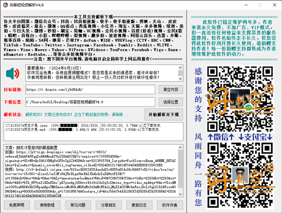Click the jpeg download progress line
This screenshot has width=282, height=213.
click(x=83, y=125)
